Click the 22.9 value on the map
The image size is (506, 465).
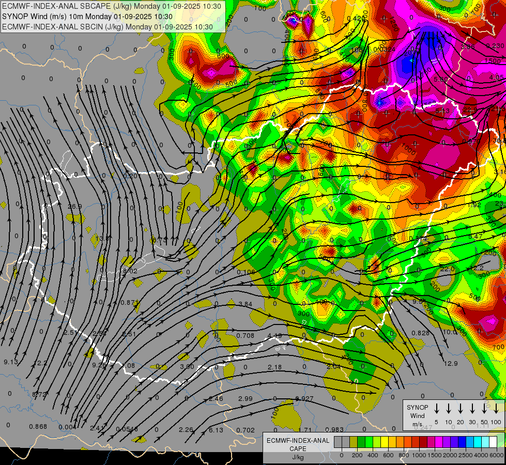pos(470,110)
